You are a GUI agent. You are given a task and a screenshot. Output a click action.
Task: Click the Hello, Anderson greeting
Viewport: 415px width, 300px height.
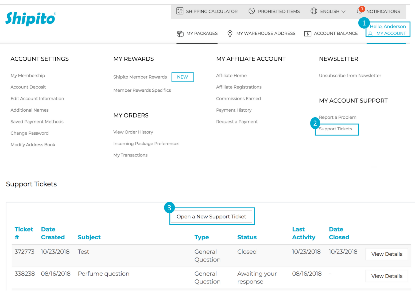(x=388, y=26)
